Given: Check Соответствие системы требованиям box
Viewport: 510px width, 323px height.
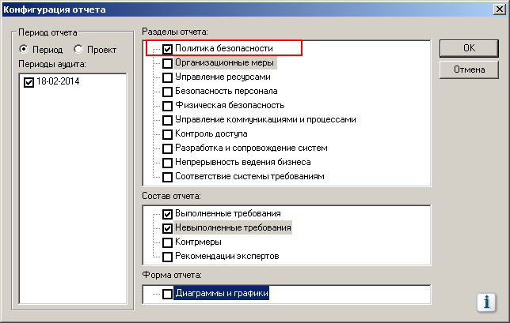Looking at the screenshot, I should point(167,177).
